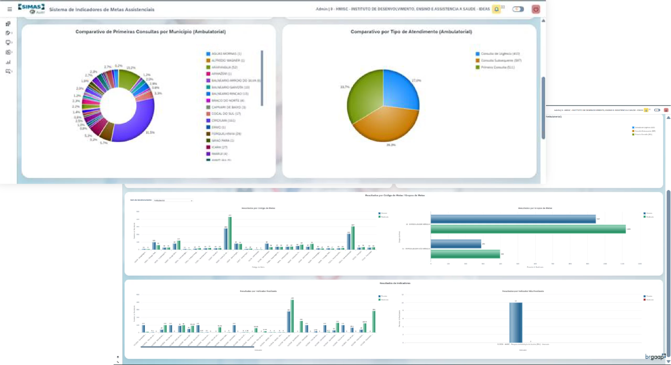Click the Primeira Consulta legend label in large chart
The width and height of the screenshot is (671, 365).
click(497, 67)
